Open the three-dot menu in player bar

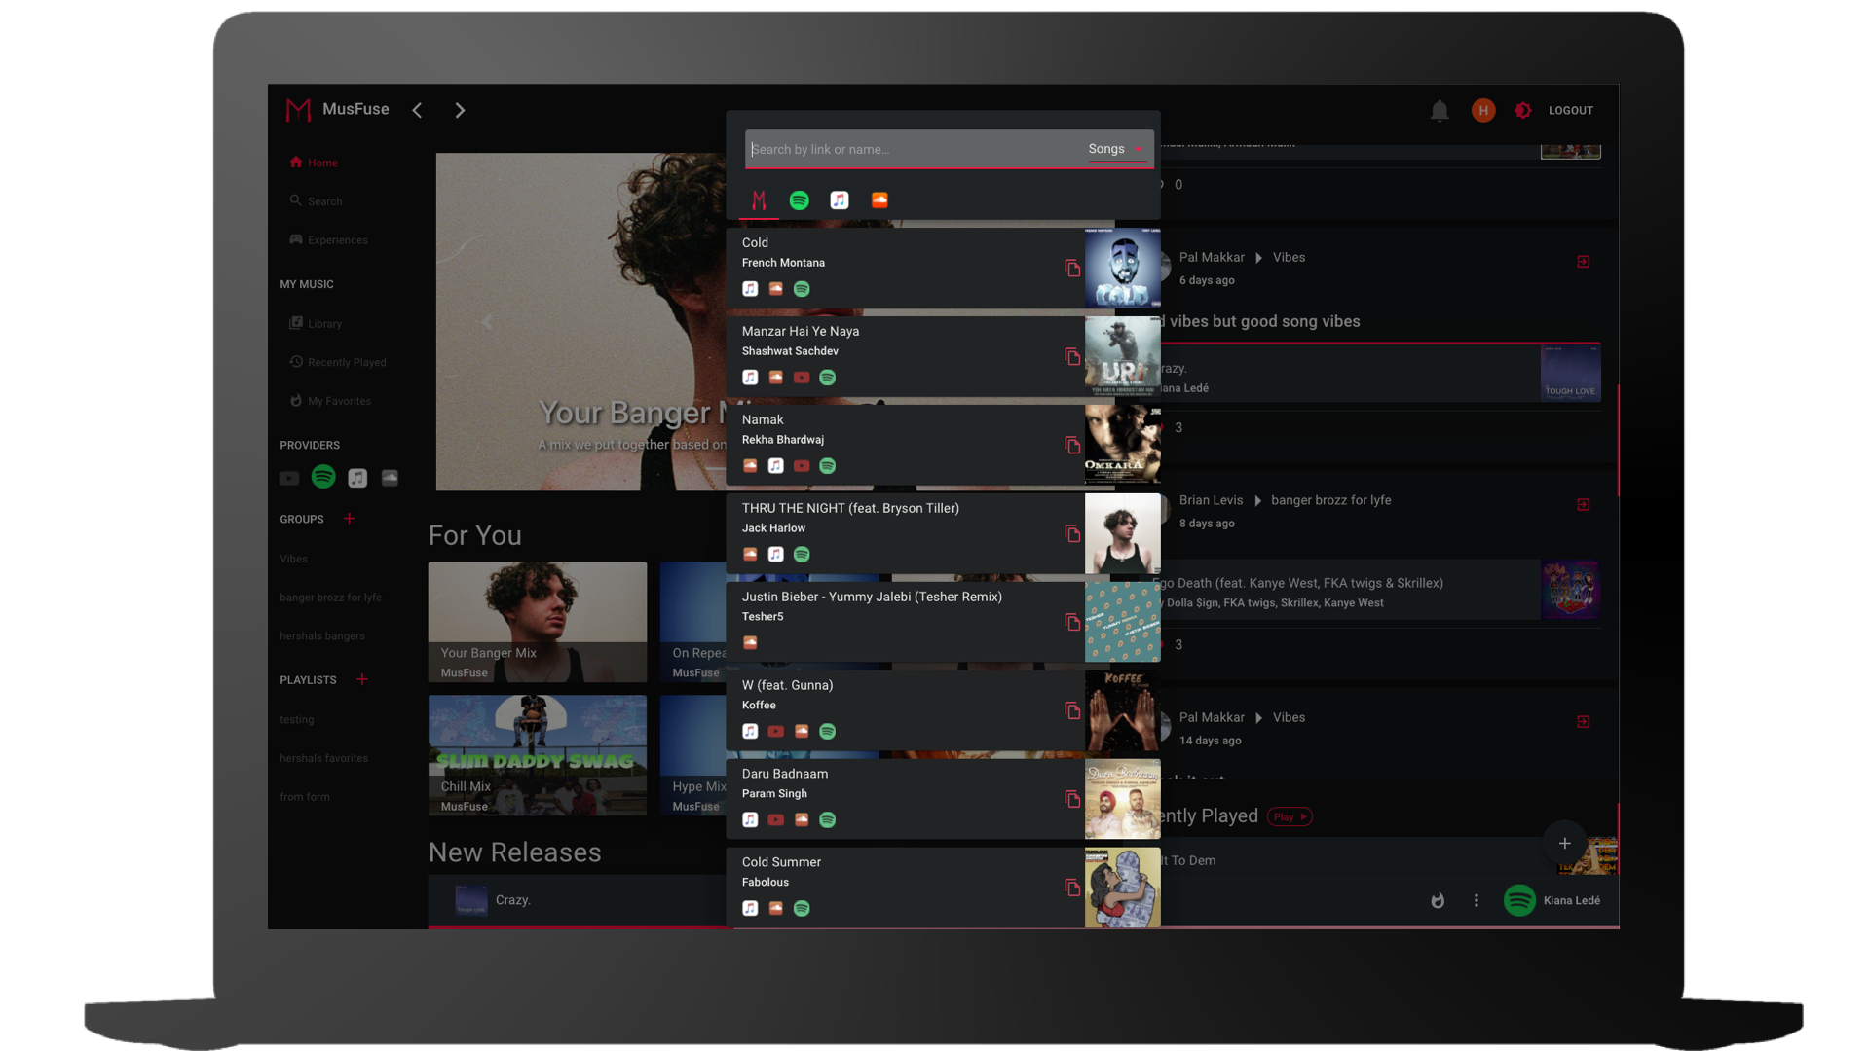1476,900
